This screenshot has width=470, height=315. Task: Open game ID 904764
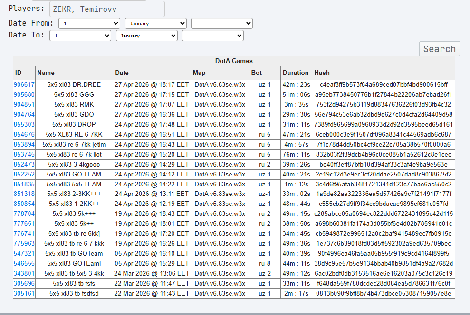click(24, 115)
